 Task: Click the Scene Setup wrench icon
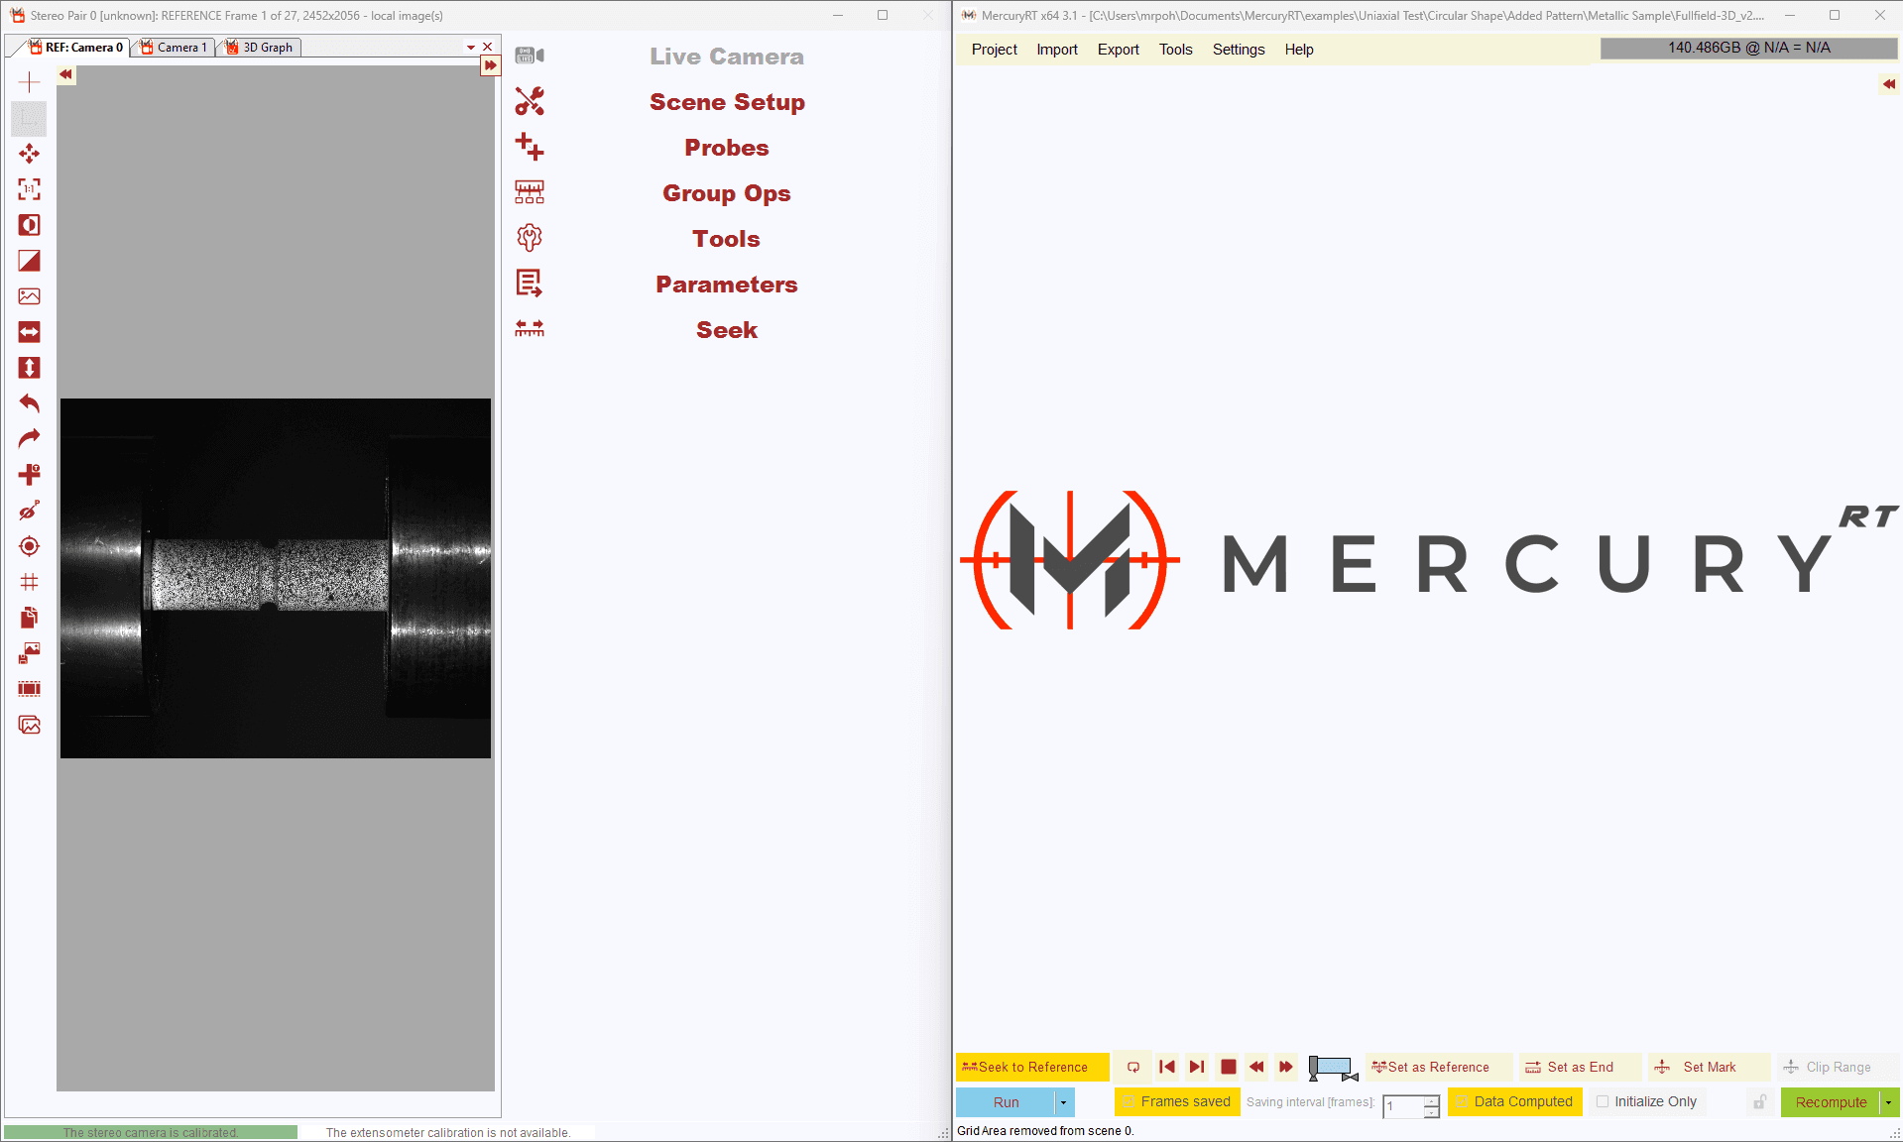tap(530, 101)
